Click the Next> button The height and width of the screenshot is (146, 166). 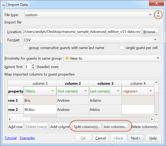coord(136,138)
